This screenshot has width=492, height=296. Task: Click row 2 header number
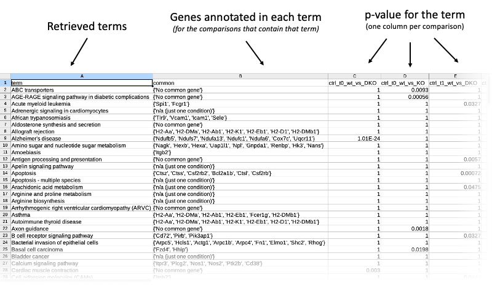pos(5,90)
